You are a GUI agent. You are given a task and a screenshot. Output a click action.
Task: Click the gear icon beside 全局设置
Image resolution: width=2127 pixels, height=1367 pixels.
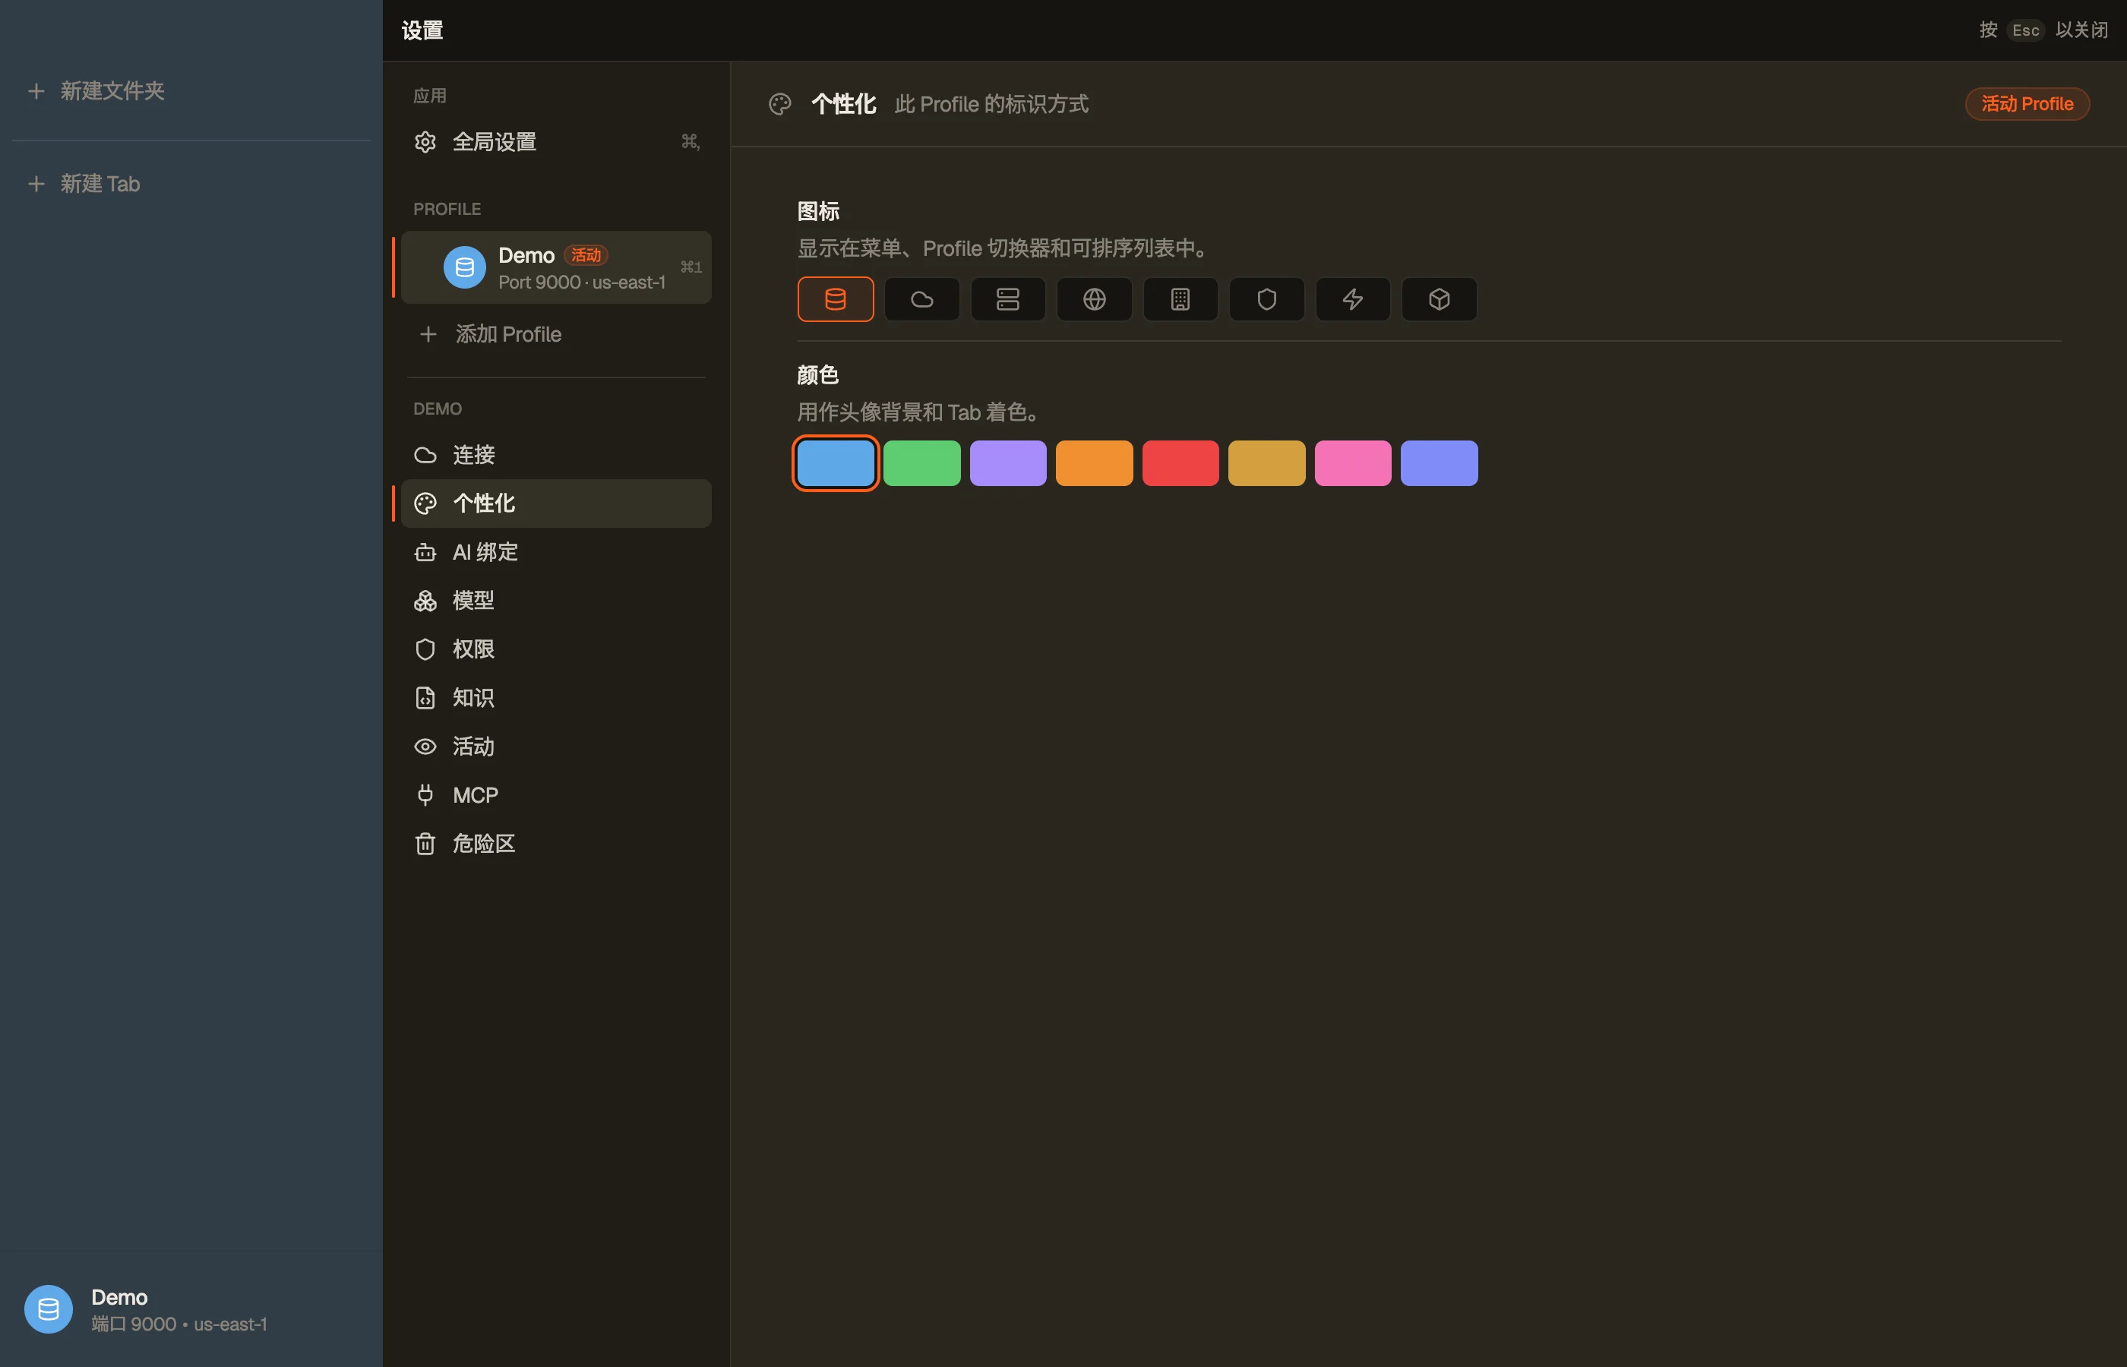tap(425, 142)
